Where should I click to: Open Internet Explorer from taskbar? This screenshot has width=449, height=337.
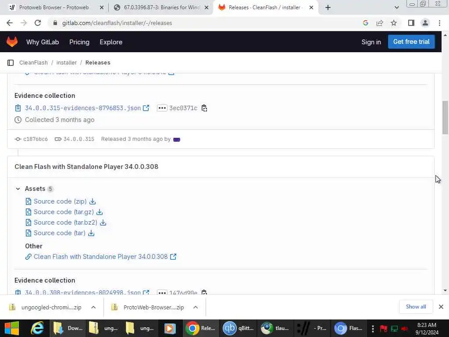click(x=37, y=328)
